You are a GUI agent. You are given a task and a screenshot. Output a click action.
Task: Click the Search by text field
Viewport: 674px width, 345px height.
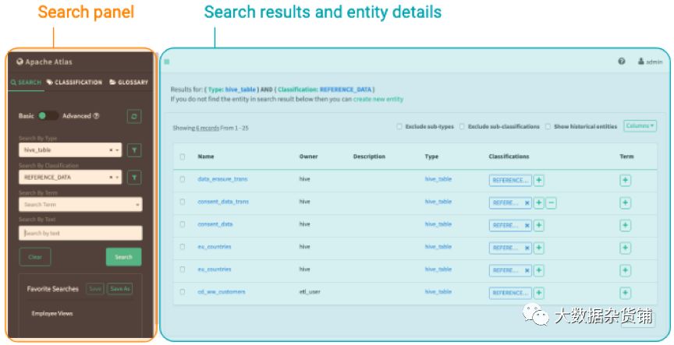coord(80,233)
